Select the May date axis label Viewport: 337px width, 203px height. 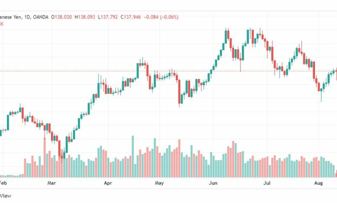coord(159,183)
